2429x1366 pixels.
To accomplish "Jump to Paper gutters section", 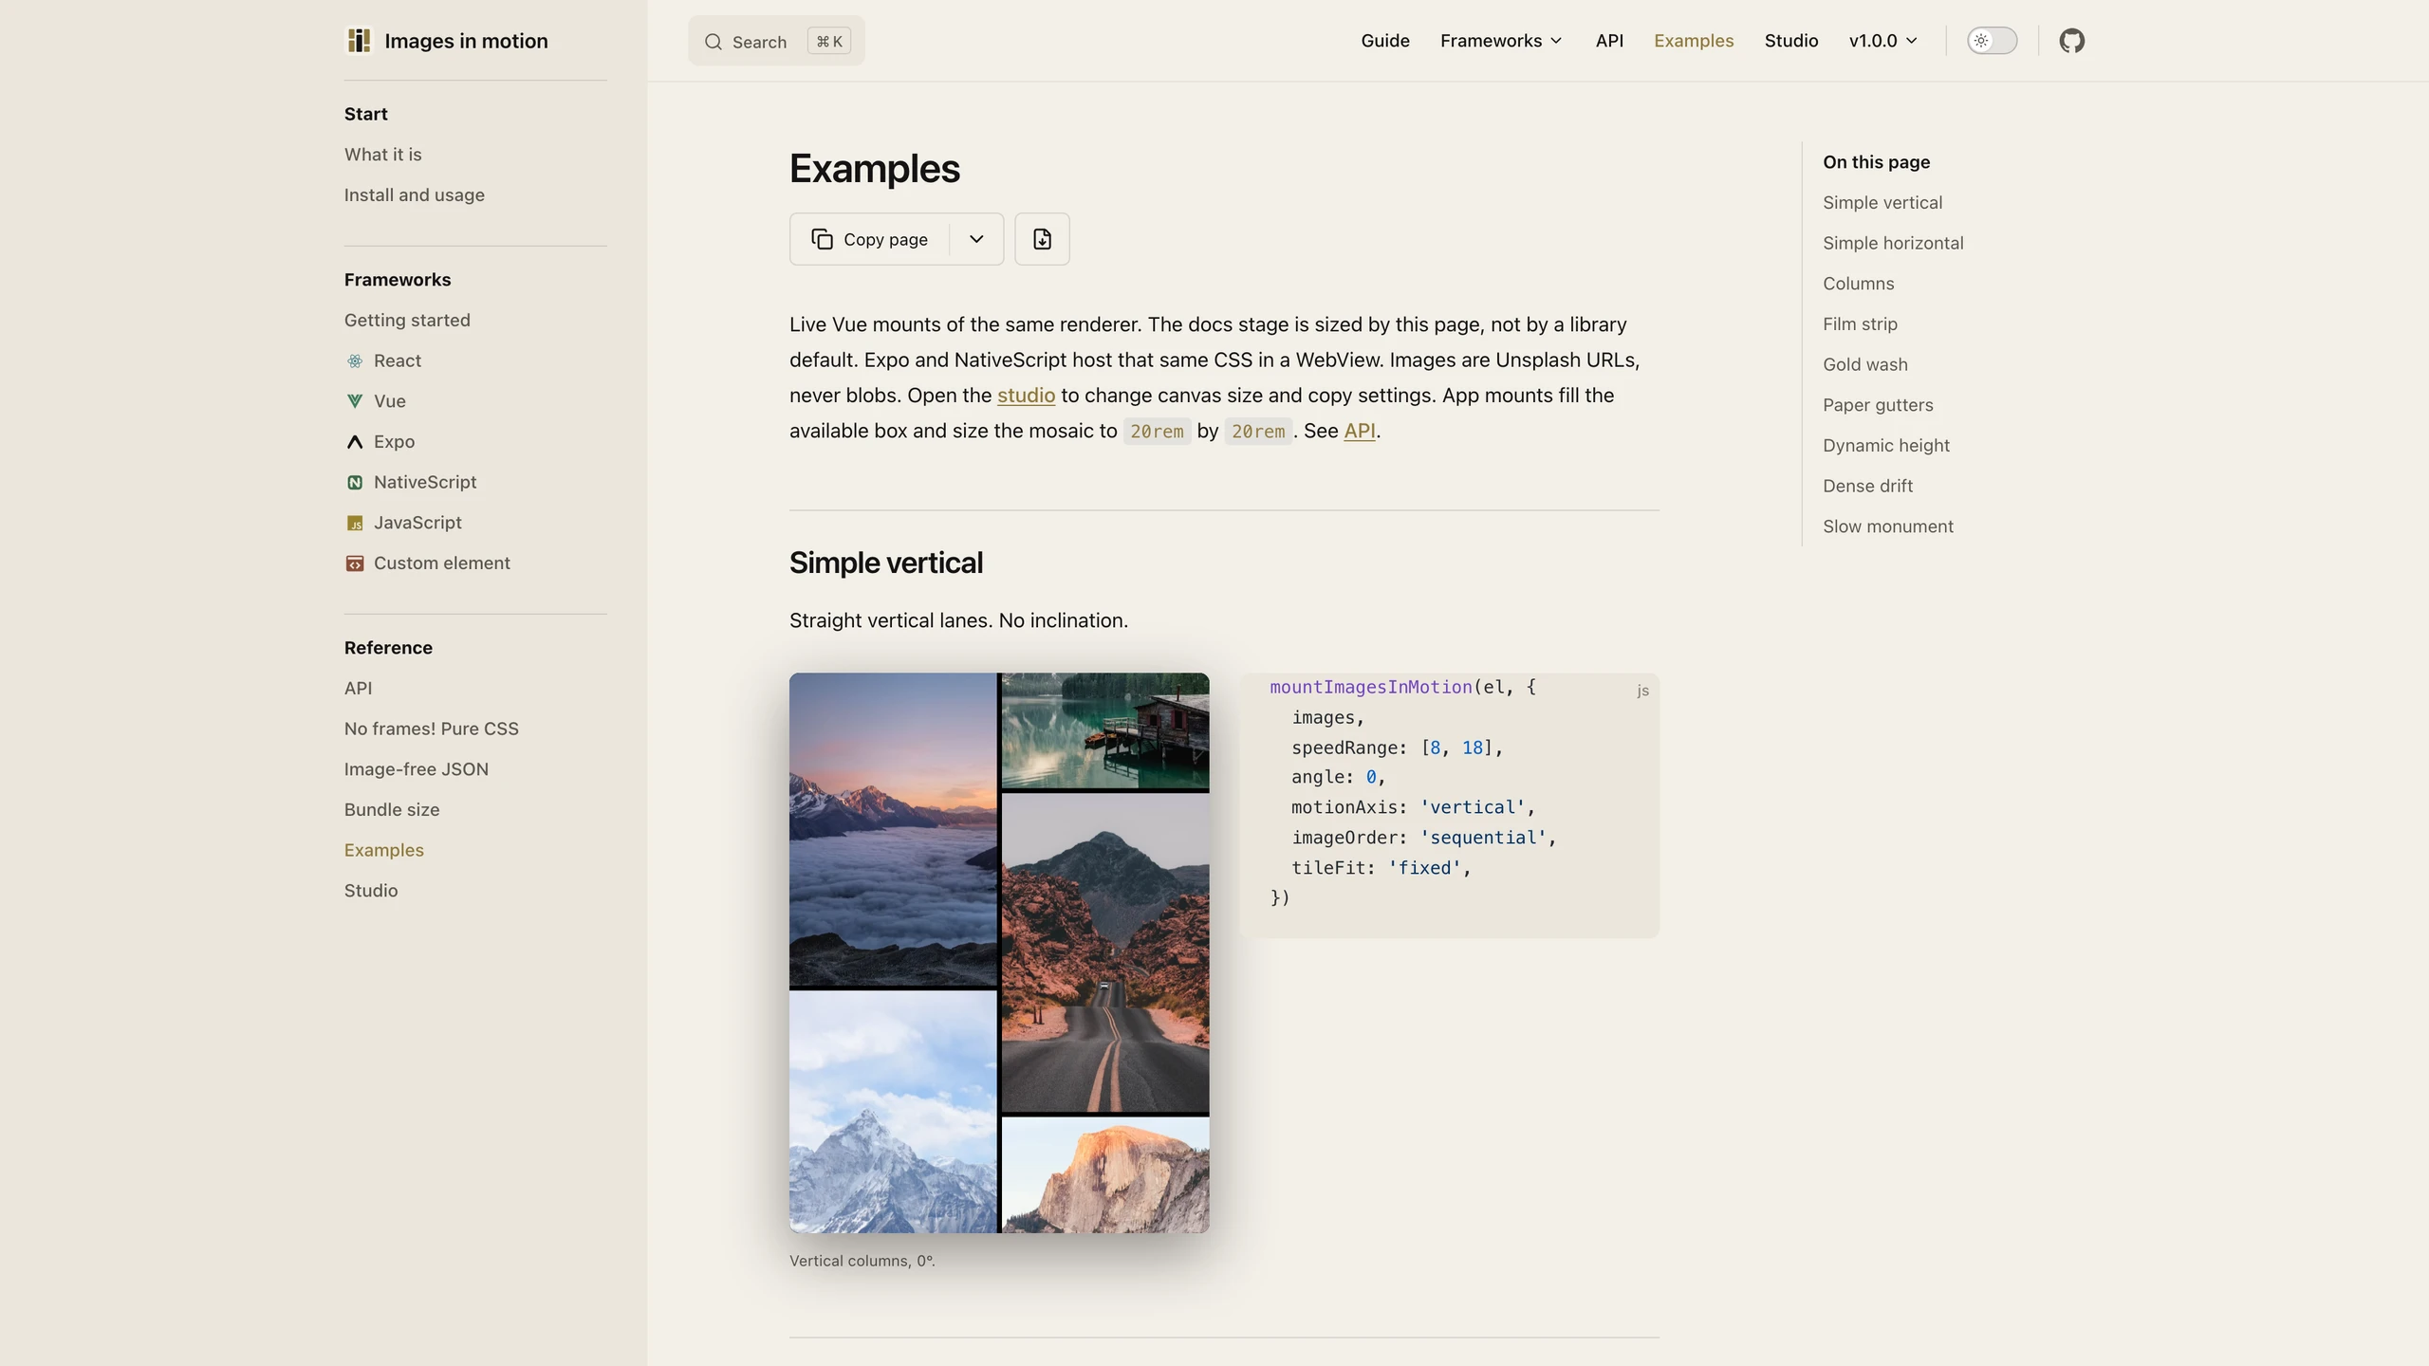I will [1877, 405].
